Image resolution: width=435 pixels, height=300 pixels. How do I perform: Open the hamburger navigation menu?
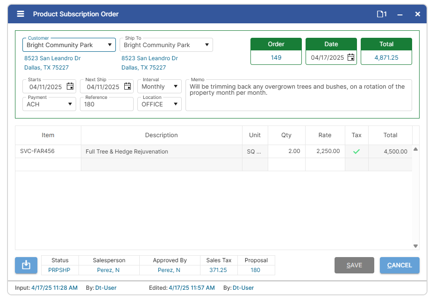[x=20, y=14]
